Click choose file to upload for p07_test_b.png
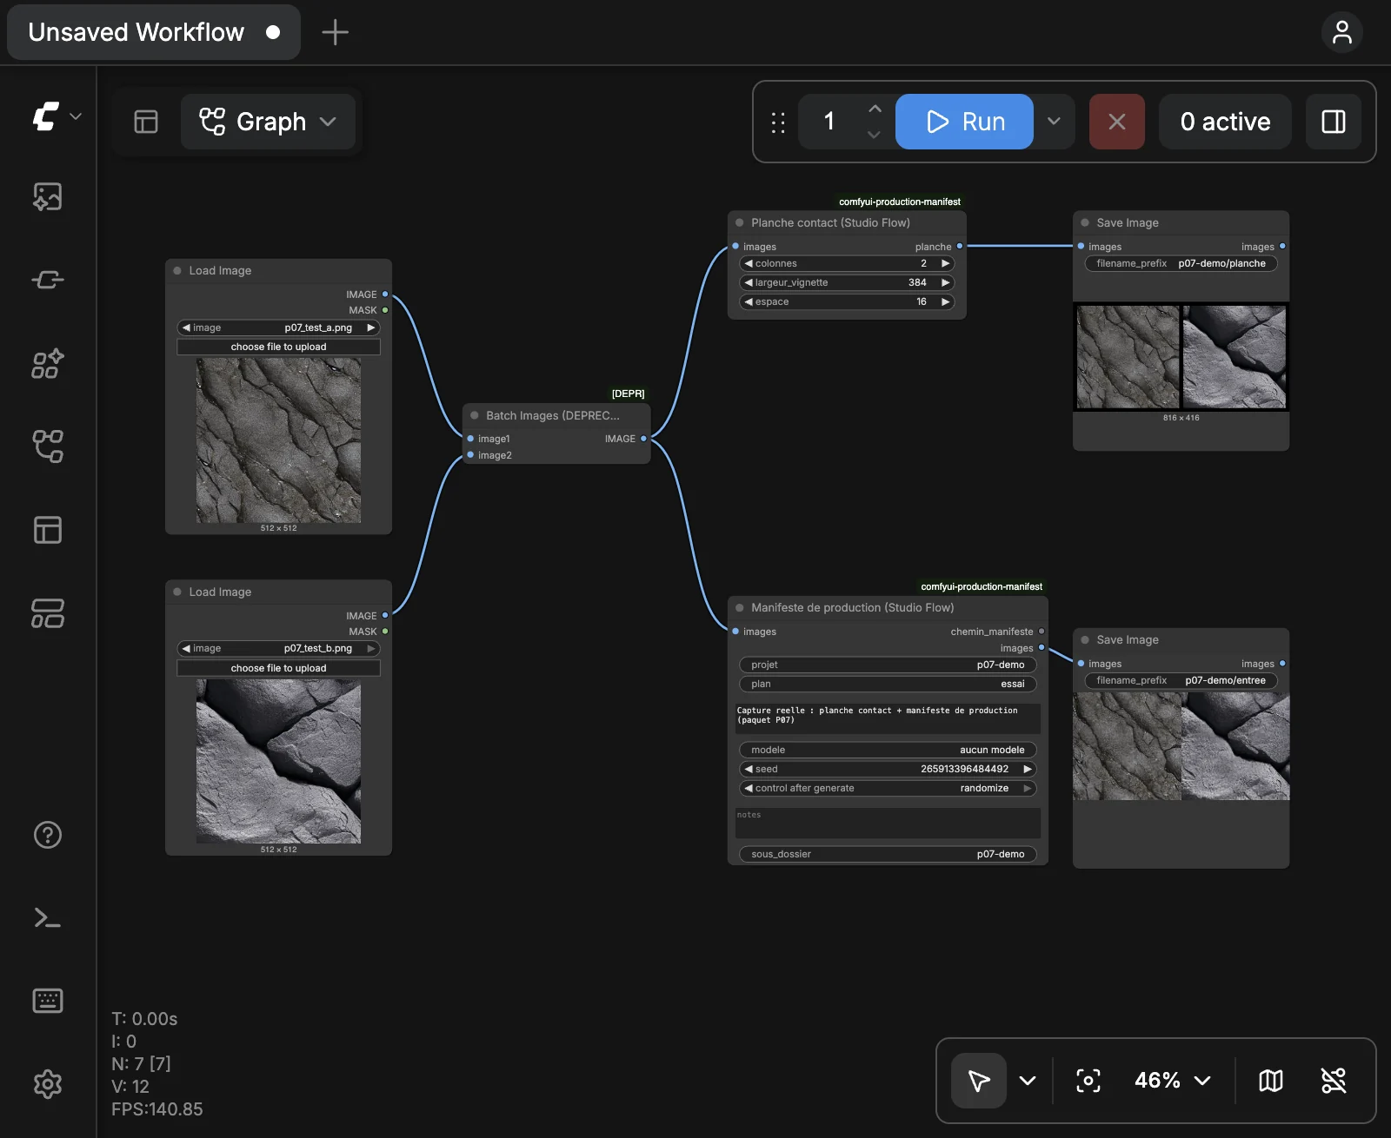The height and width of the screenshot is (1138, 1391). (279, 668)
